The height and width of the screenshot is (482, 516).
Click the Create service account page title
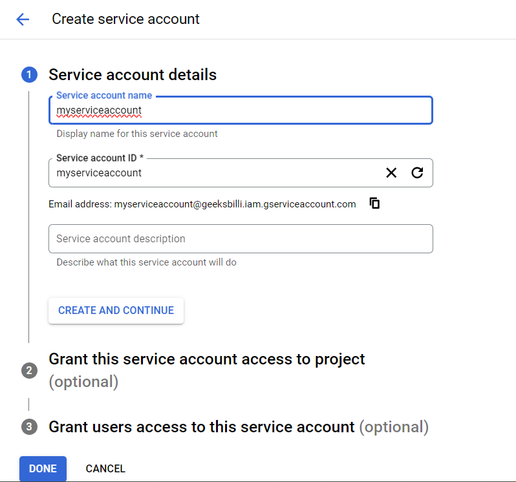click(125, 19)
